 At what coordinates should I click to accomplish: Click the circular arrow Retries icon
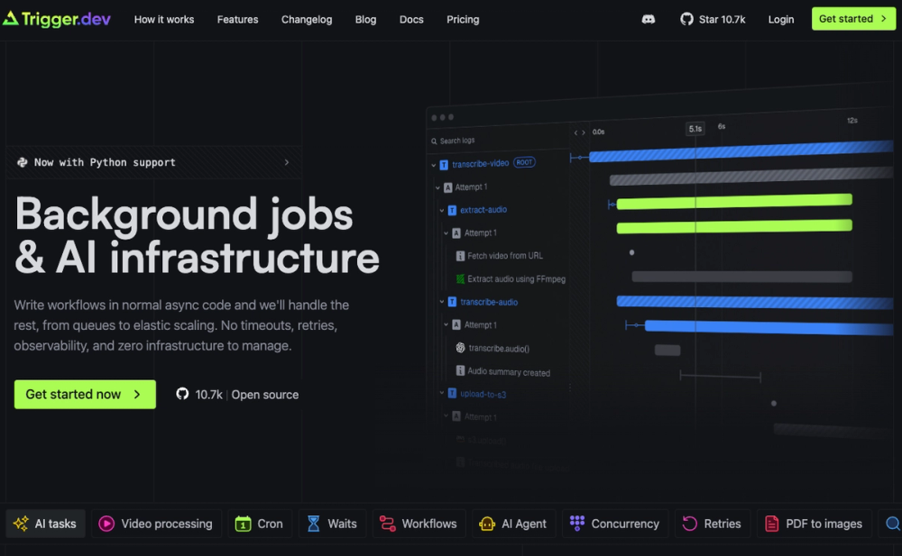[x=689, y=524]
